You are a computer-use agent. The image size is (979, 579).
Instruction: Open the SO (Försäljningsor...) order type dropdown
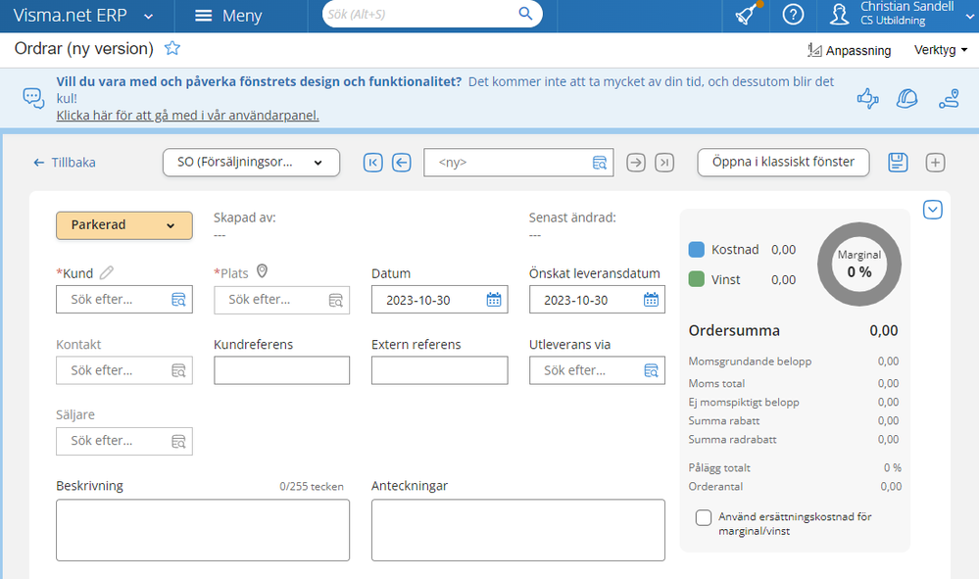[x=251, y=163]
